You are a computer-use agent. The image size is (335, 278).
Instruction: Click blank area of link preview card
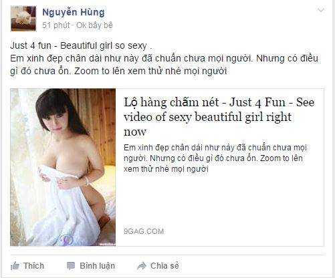coord(219,200)
